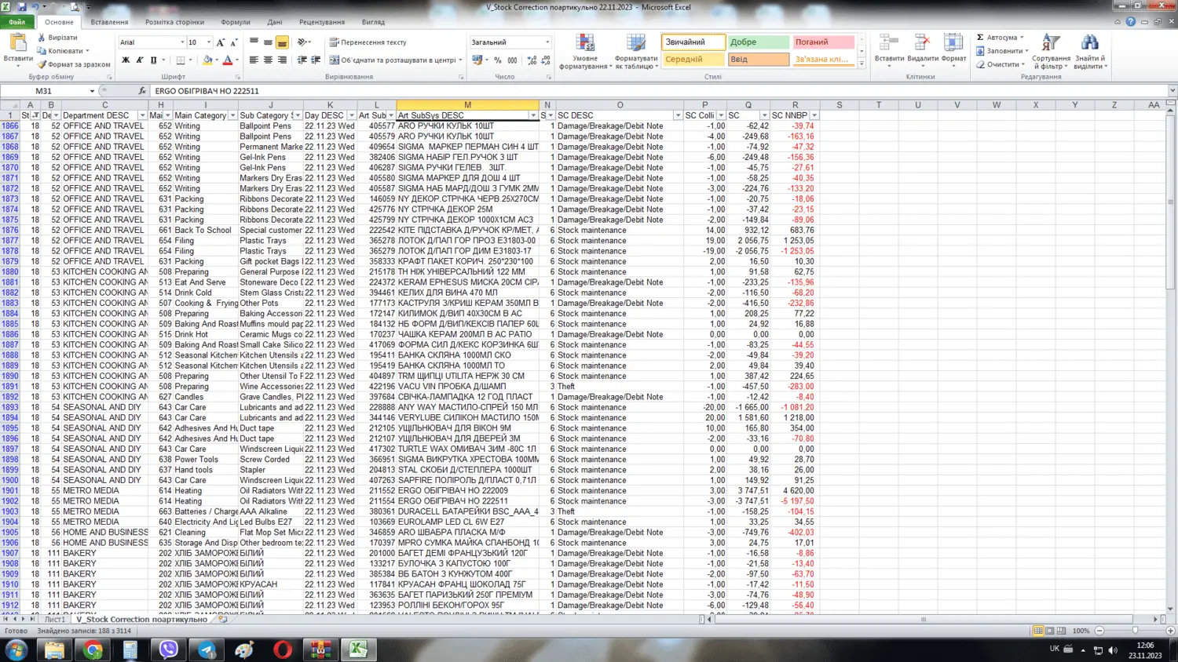This screenshot has height=662, width=1178.
Task: Click the Автосума button
Action: point(1000,38)
